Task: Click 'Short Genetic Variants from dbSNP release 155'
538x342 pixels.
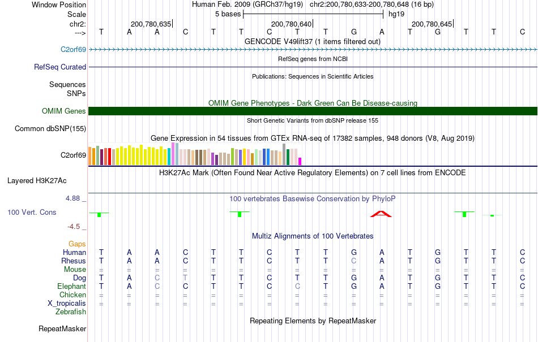Action: click(313, 120)
